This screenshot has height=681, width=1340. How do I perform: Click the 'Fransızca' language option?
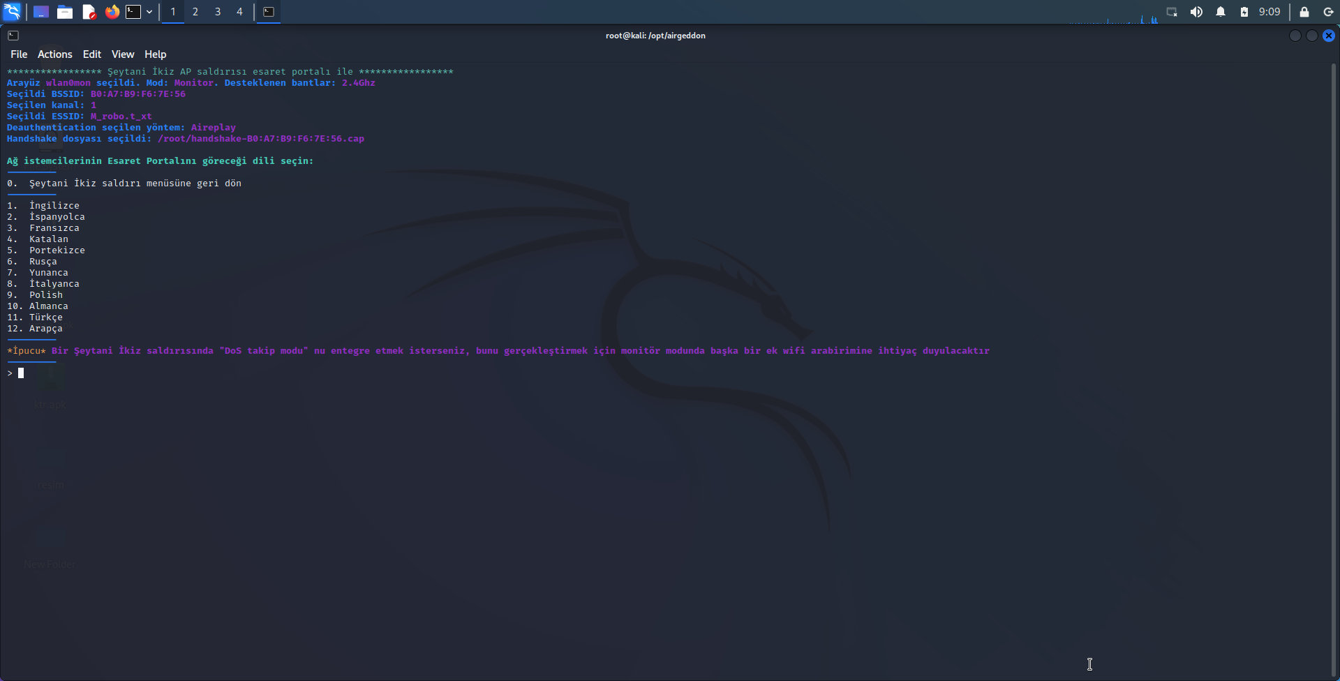pyautogui.click(x=54, y=228)
